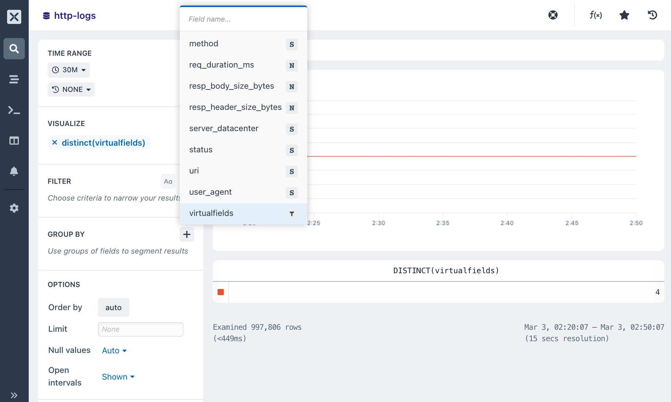Select the virtualfields field

pyautogui.click(x=243, y=214)
